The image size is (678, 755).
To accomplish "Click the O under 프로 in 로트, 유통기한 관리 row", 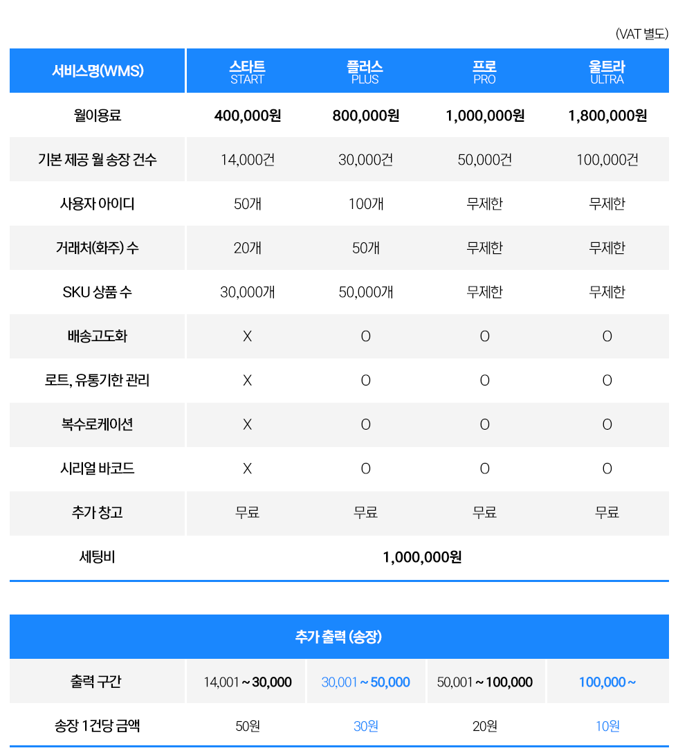I will [484, 381].
